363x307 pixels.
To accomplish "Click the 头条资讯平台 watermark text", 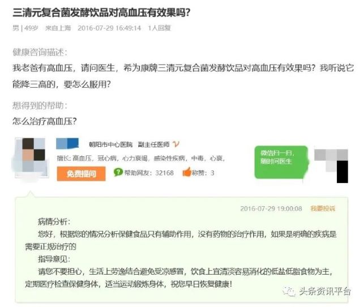I will tap(324, 291).
